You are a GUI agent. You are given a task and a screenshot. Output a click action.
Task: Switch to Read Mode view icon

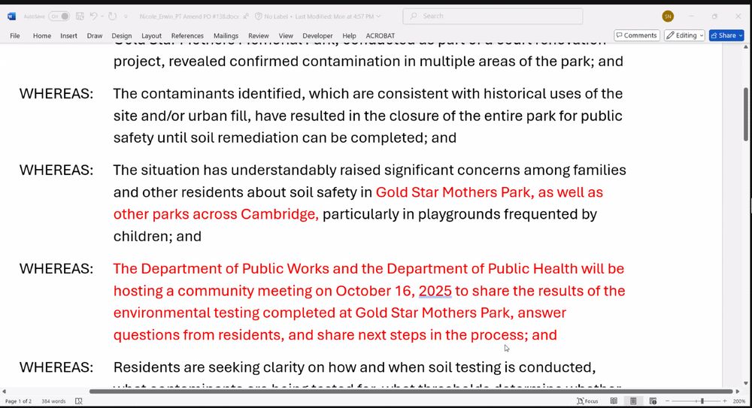pyautogui.click(x=614, y=401)
